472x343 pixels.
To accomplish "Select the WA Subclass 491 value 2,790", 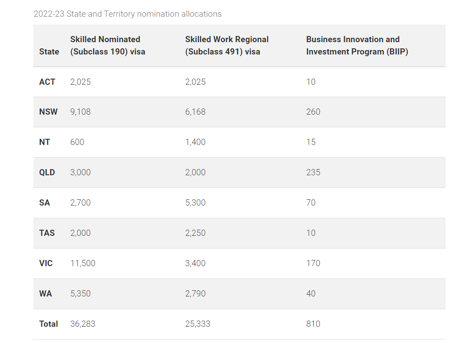I will (196, 294).
